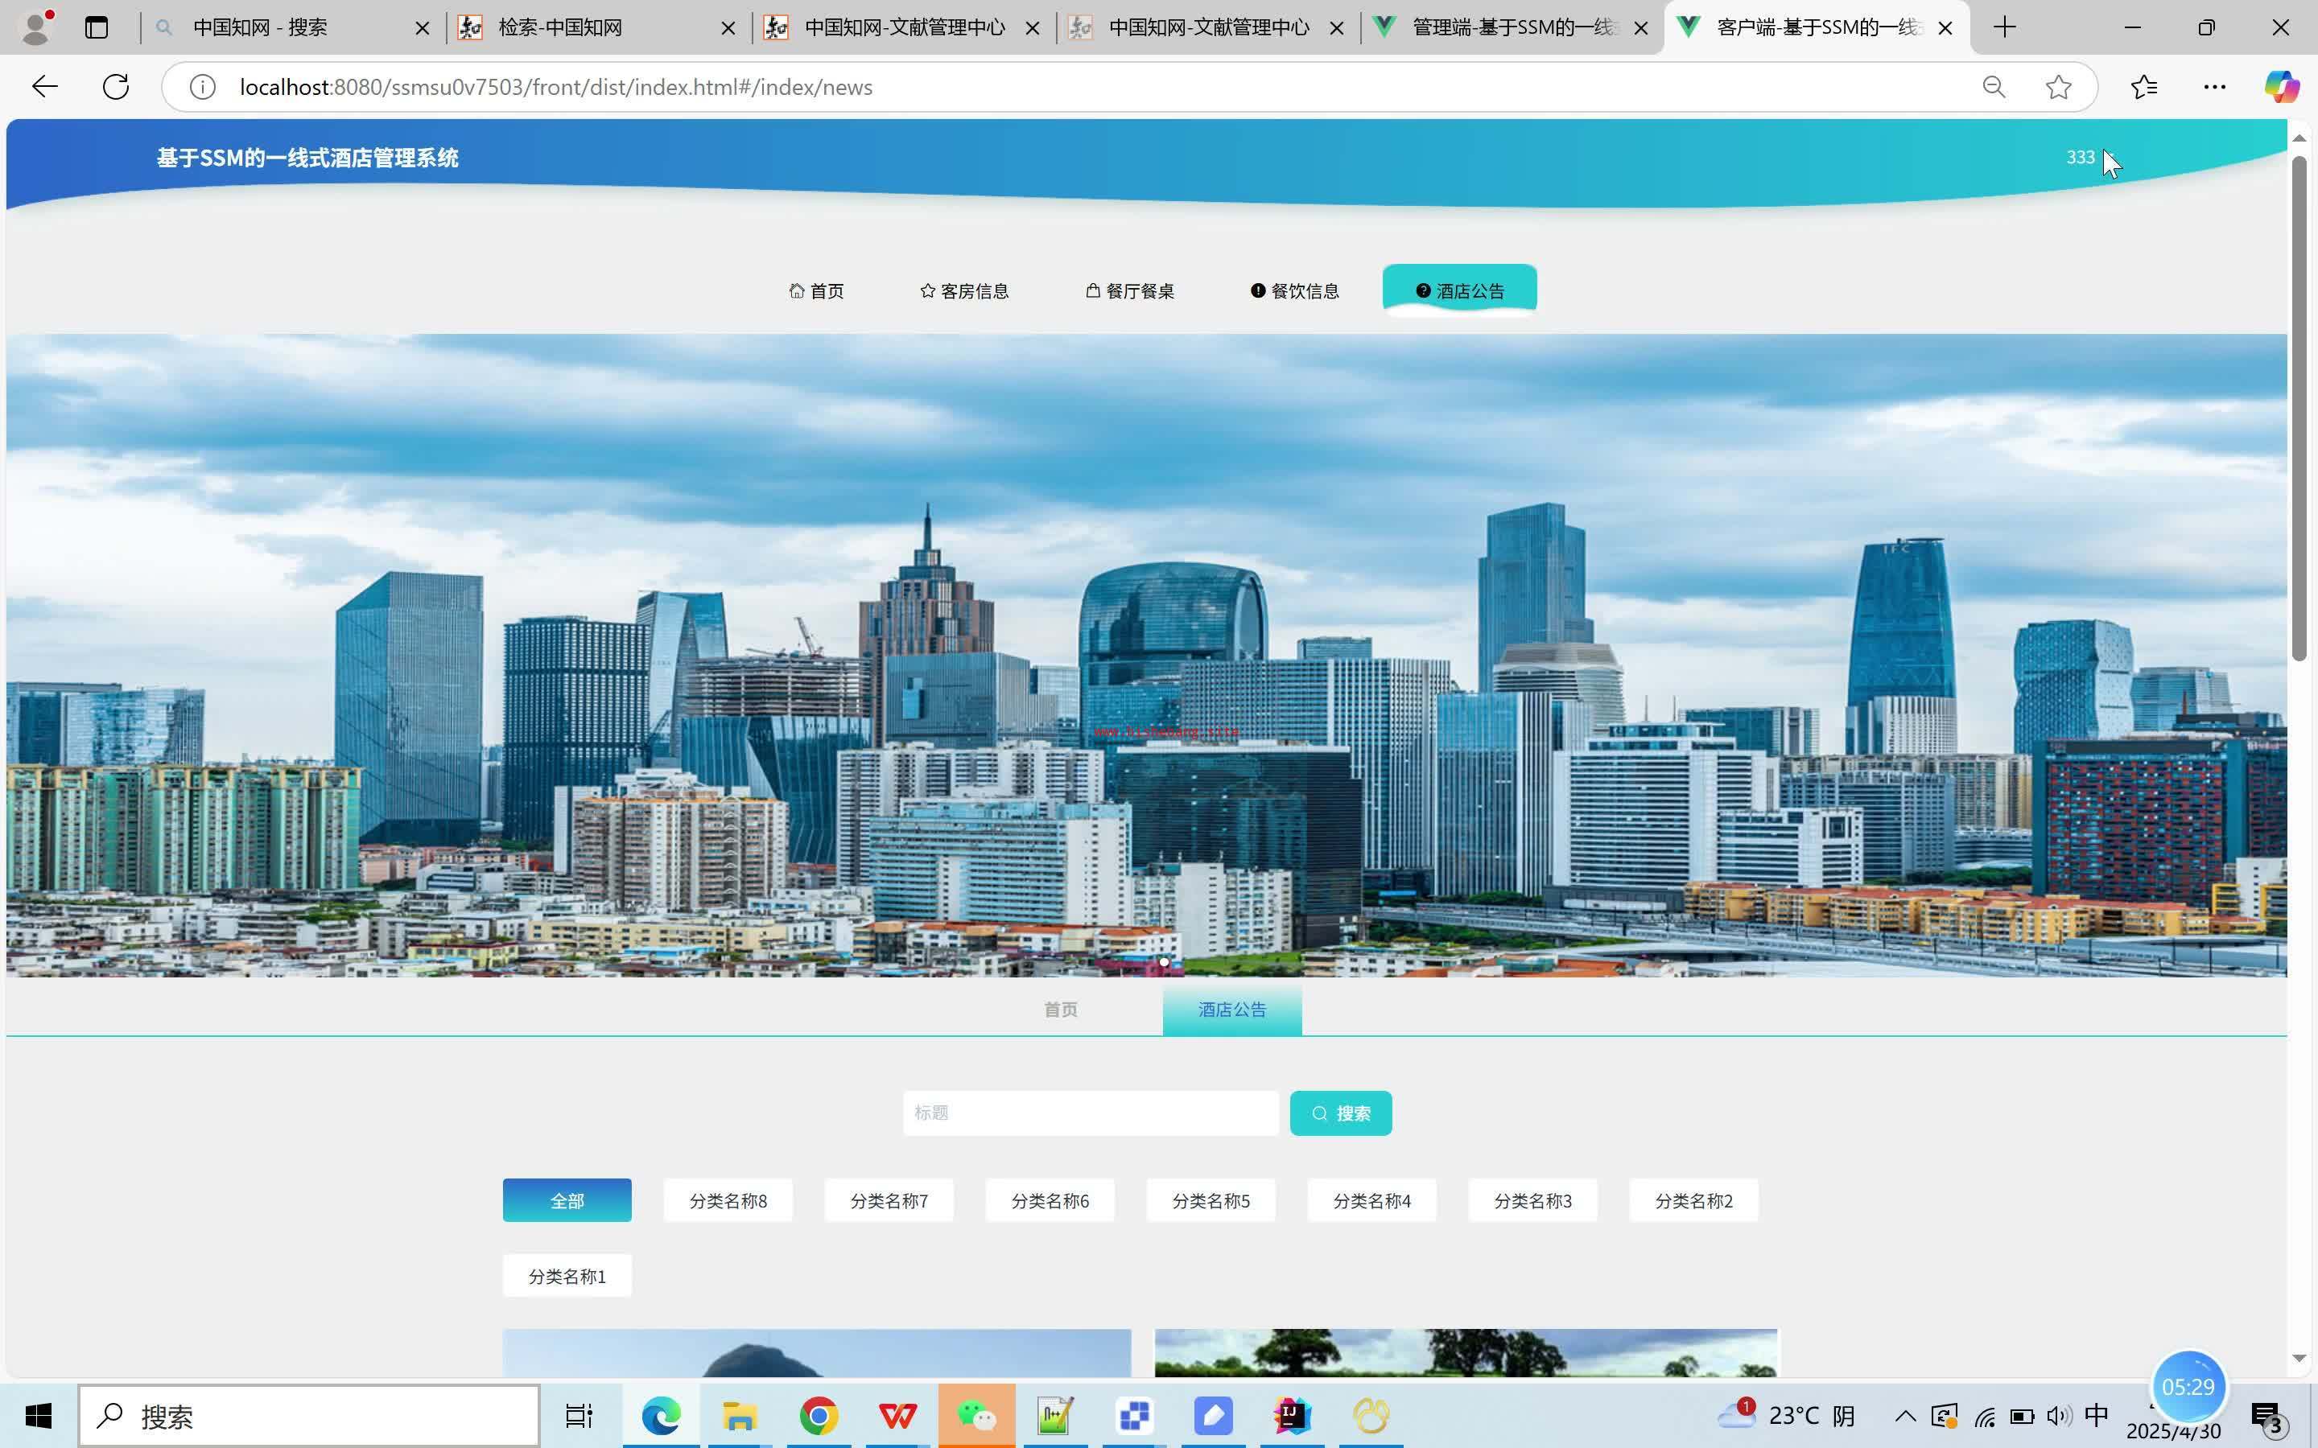Launch IntelliJ IDEA from the taskbar
The height and width of the screenshot is (1448, 2318).
click(x=1291, y=1416)
